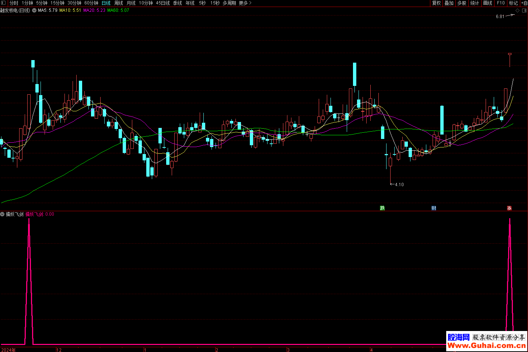Click the 擒妖飞剑: 0.00 value label
Viewport: 528px width, 352px height.
point(40,214)
